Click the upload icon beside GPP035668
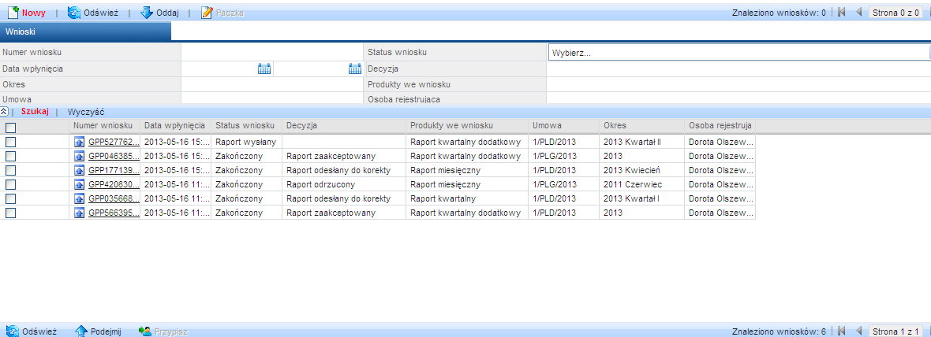931x337 pixels. pyautogui.click(x=80, y=198)
